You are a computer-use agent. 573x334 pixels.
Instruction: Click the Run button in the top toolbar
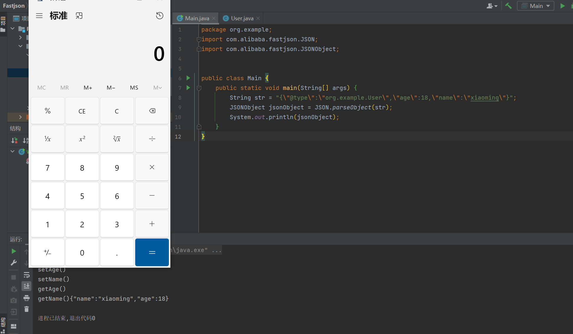pos(562,6)
